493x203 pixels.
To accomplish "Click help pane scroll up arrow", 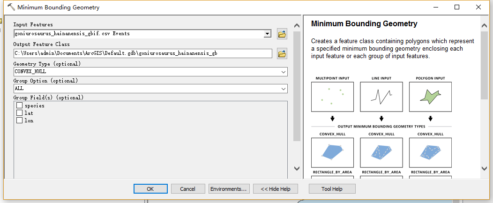I will click(484, 26).
